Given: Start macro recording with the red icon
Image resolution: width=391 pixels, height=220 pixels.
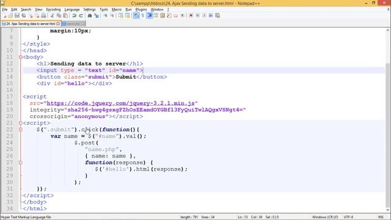Looking at the screenshot, I should pos(191,16).
